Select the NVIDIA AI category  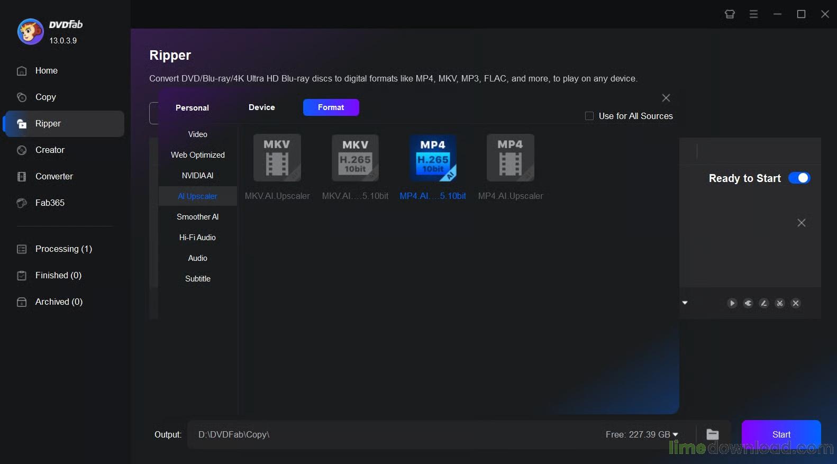pos(198,176)
